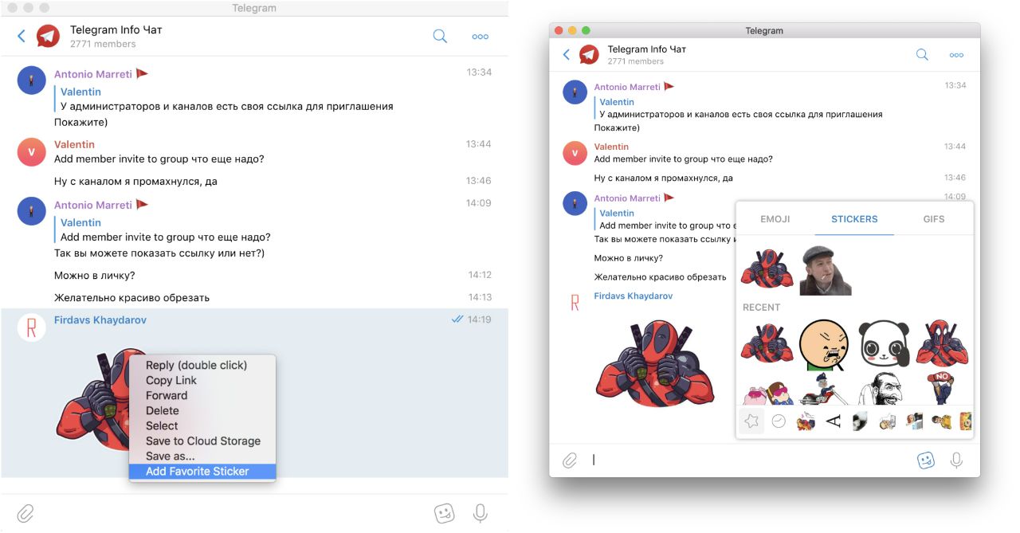Open the more options dots in left window
The width and height of the screenshot is (1020, 533).
point(480,37)
